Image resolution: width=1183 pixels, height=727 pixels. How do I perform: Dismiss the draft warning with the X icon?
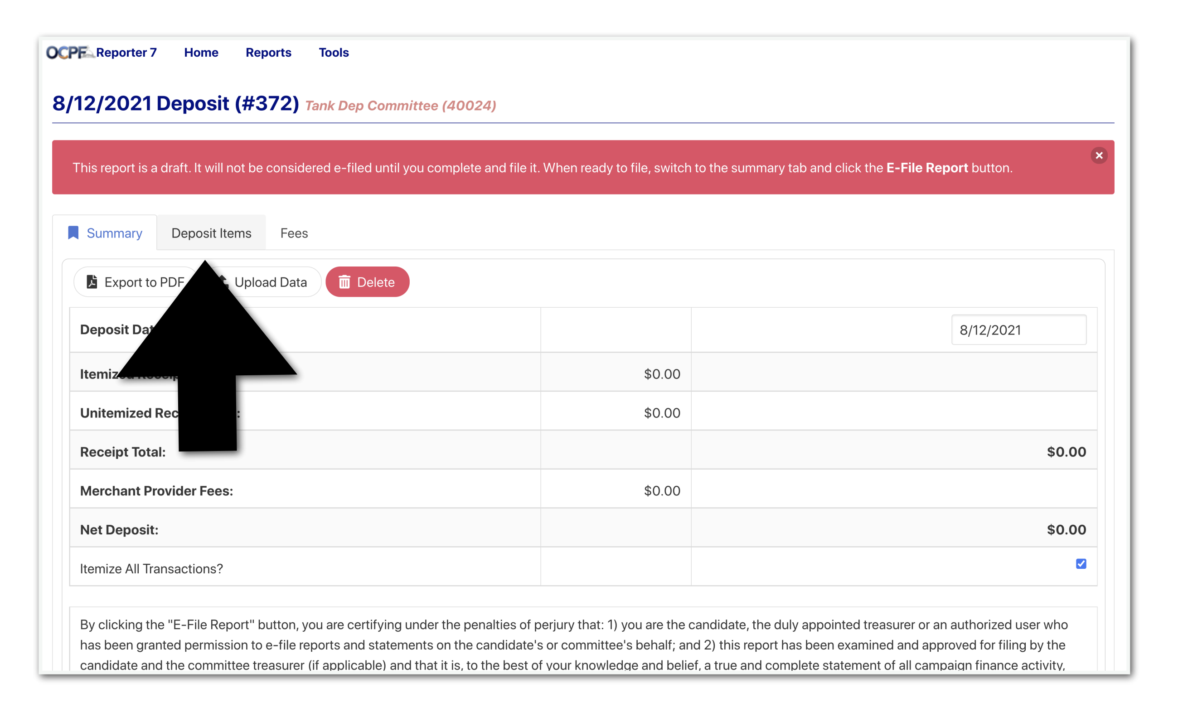click(x=1098, y=155)
